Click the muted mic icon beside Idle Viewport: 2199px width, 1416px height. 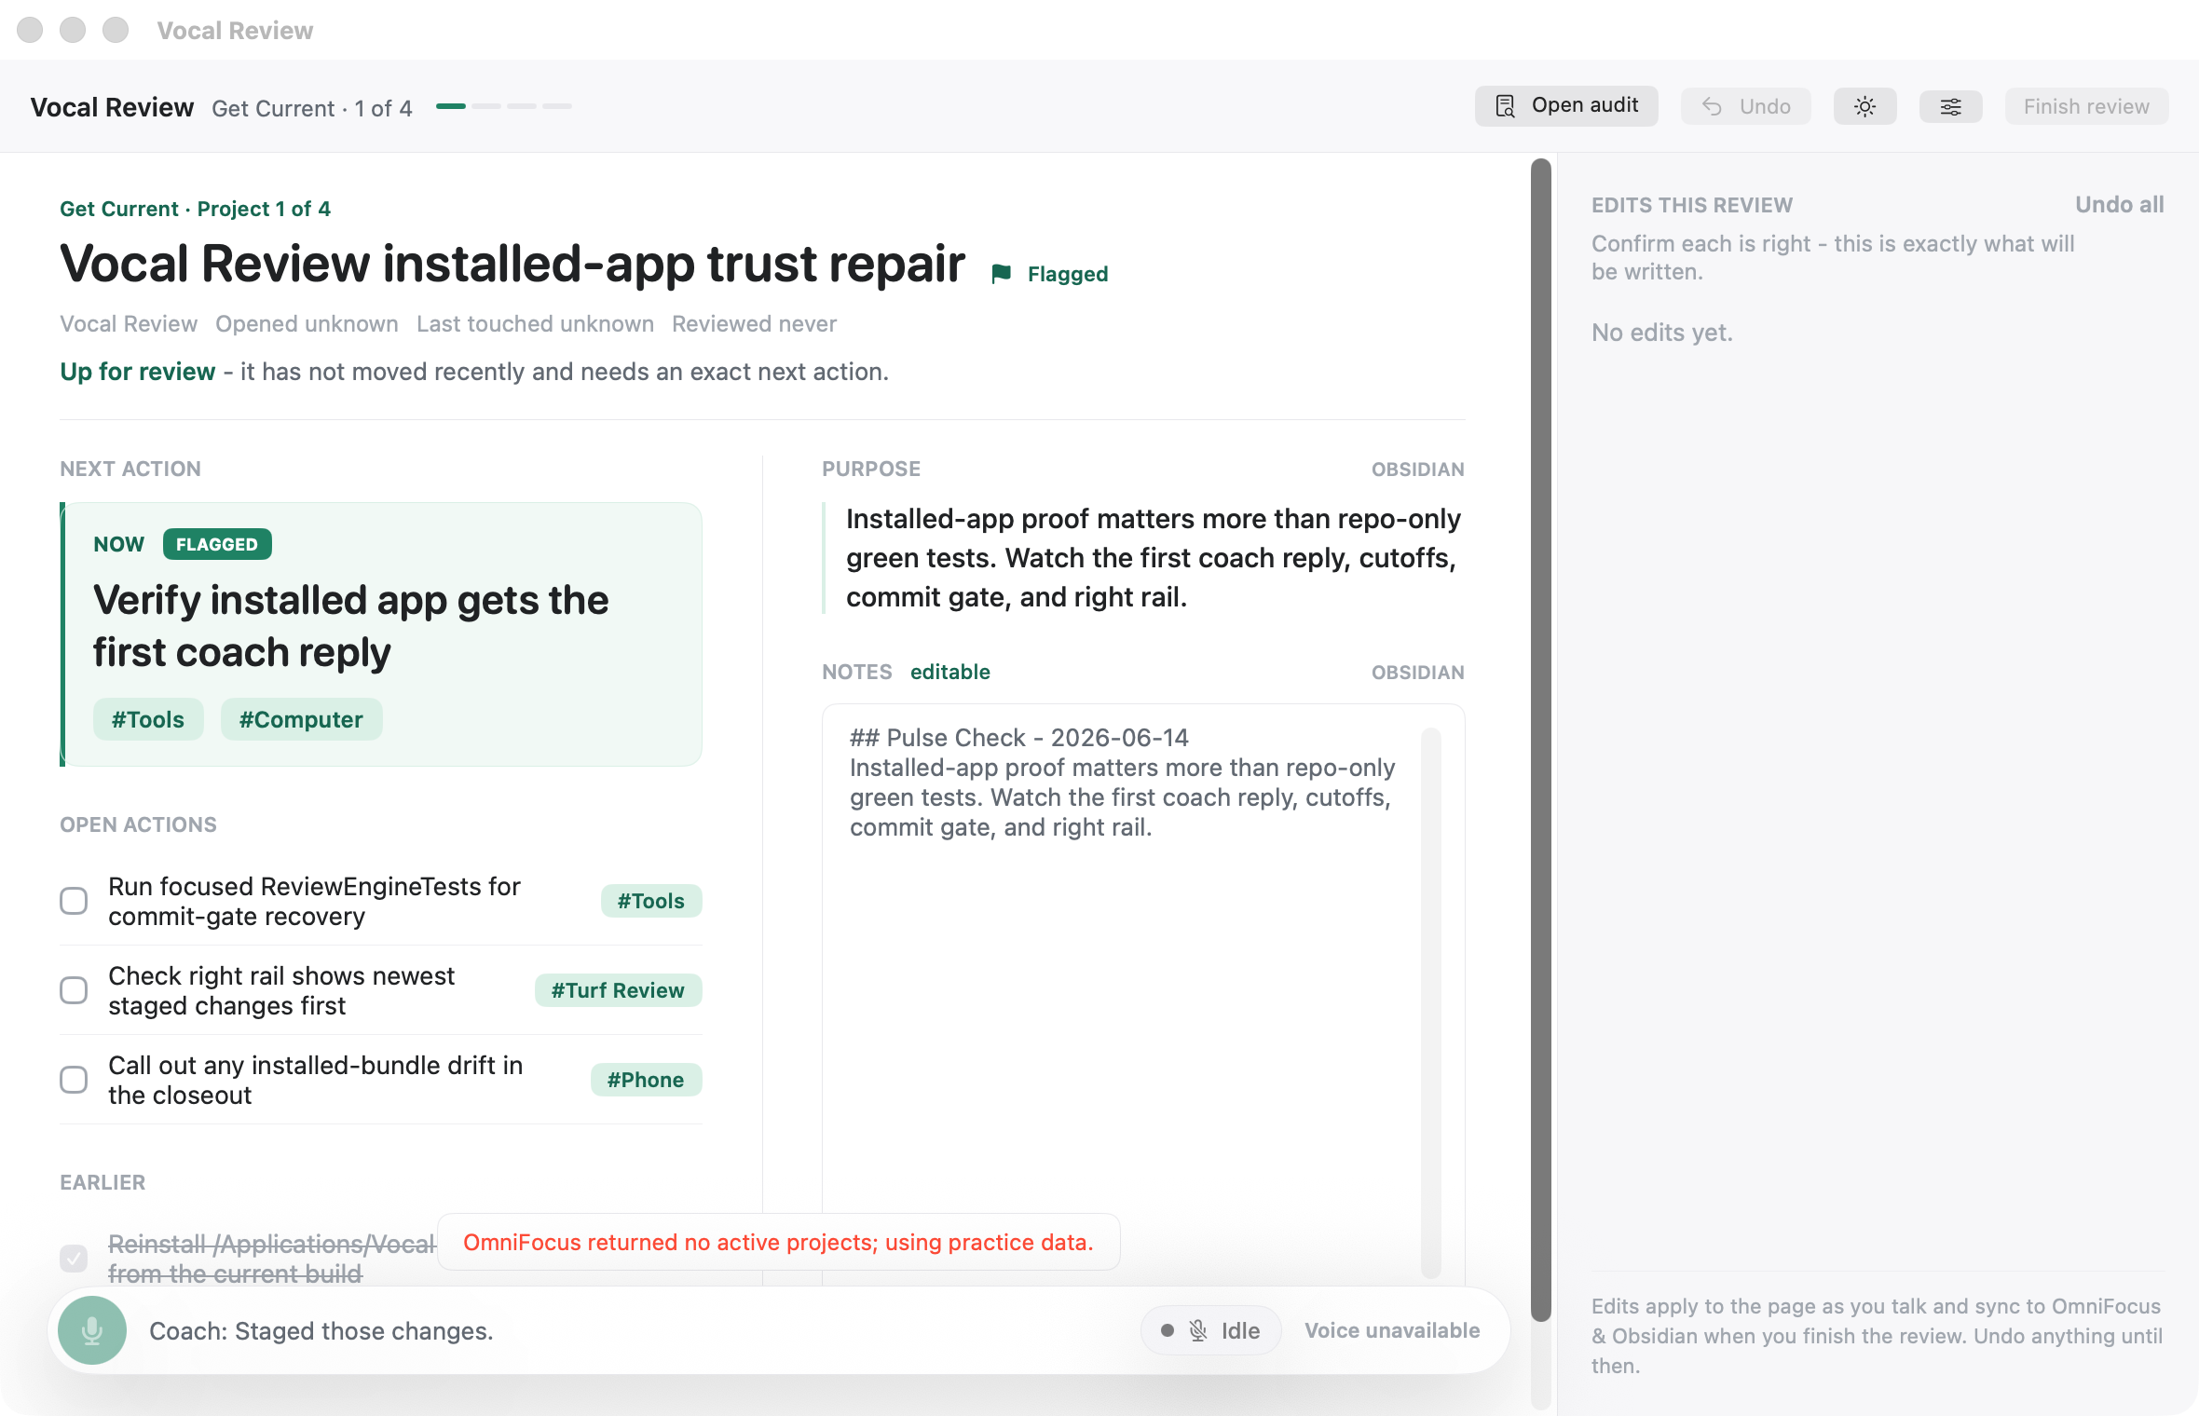click(1198, 1330)
